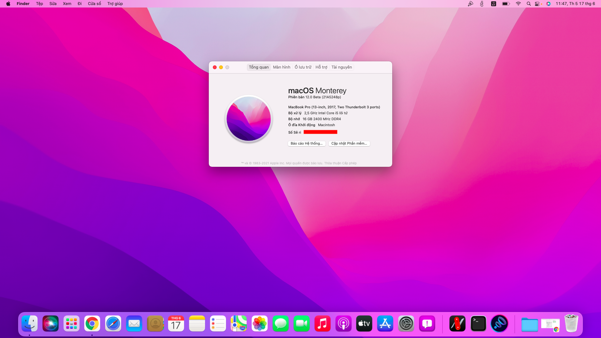601x338 pixels.
Task: Launch Google Chrome from the Dock
Action: coord(92,324)
